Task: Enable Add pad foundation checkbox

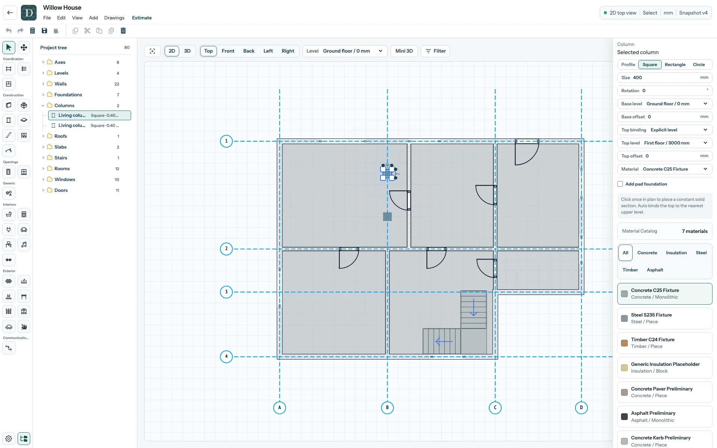Action: click(620, 184)
